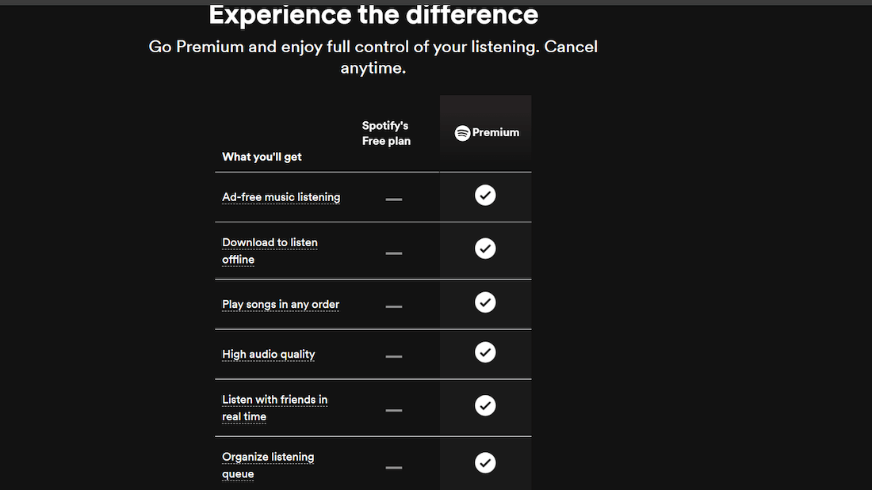Image resolution: width=872 pixels, height=490 pixels.
Task: Click the Premium checkmark for Organize listening queue
Action: 485,463
